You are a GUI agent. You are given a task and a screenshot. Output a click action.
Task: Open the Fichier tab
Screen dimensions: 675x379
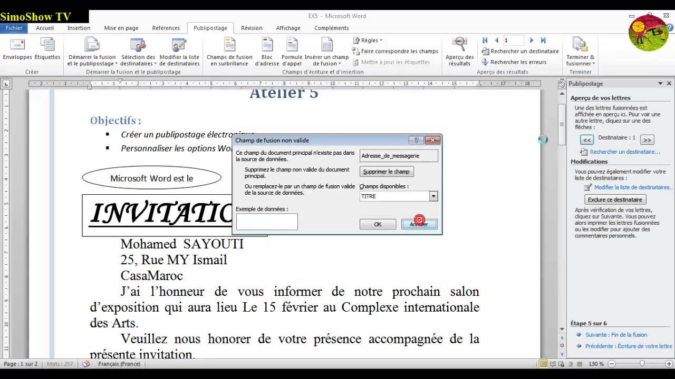coord(14,28)
